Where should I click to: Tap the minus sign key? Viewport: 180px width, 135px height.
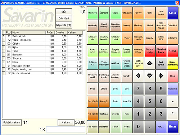tap(172, 101)
